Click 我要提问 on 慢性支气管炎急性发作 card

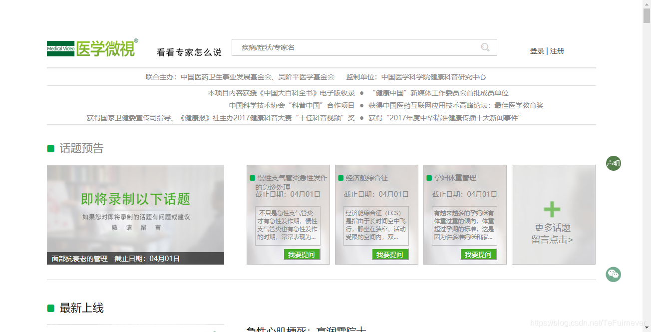303,254
